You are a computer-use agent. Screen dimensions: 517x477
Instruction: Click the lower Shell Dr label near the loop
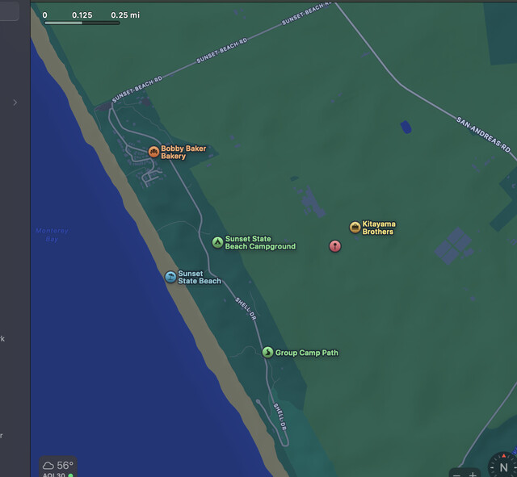click(x=280, y=416)
